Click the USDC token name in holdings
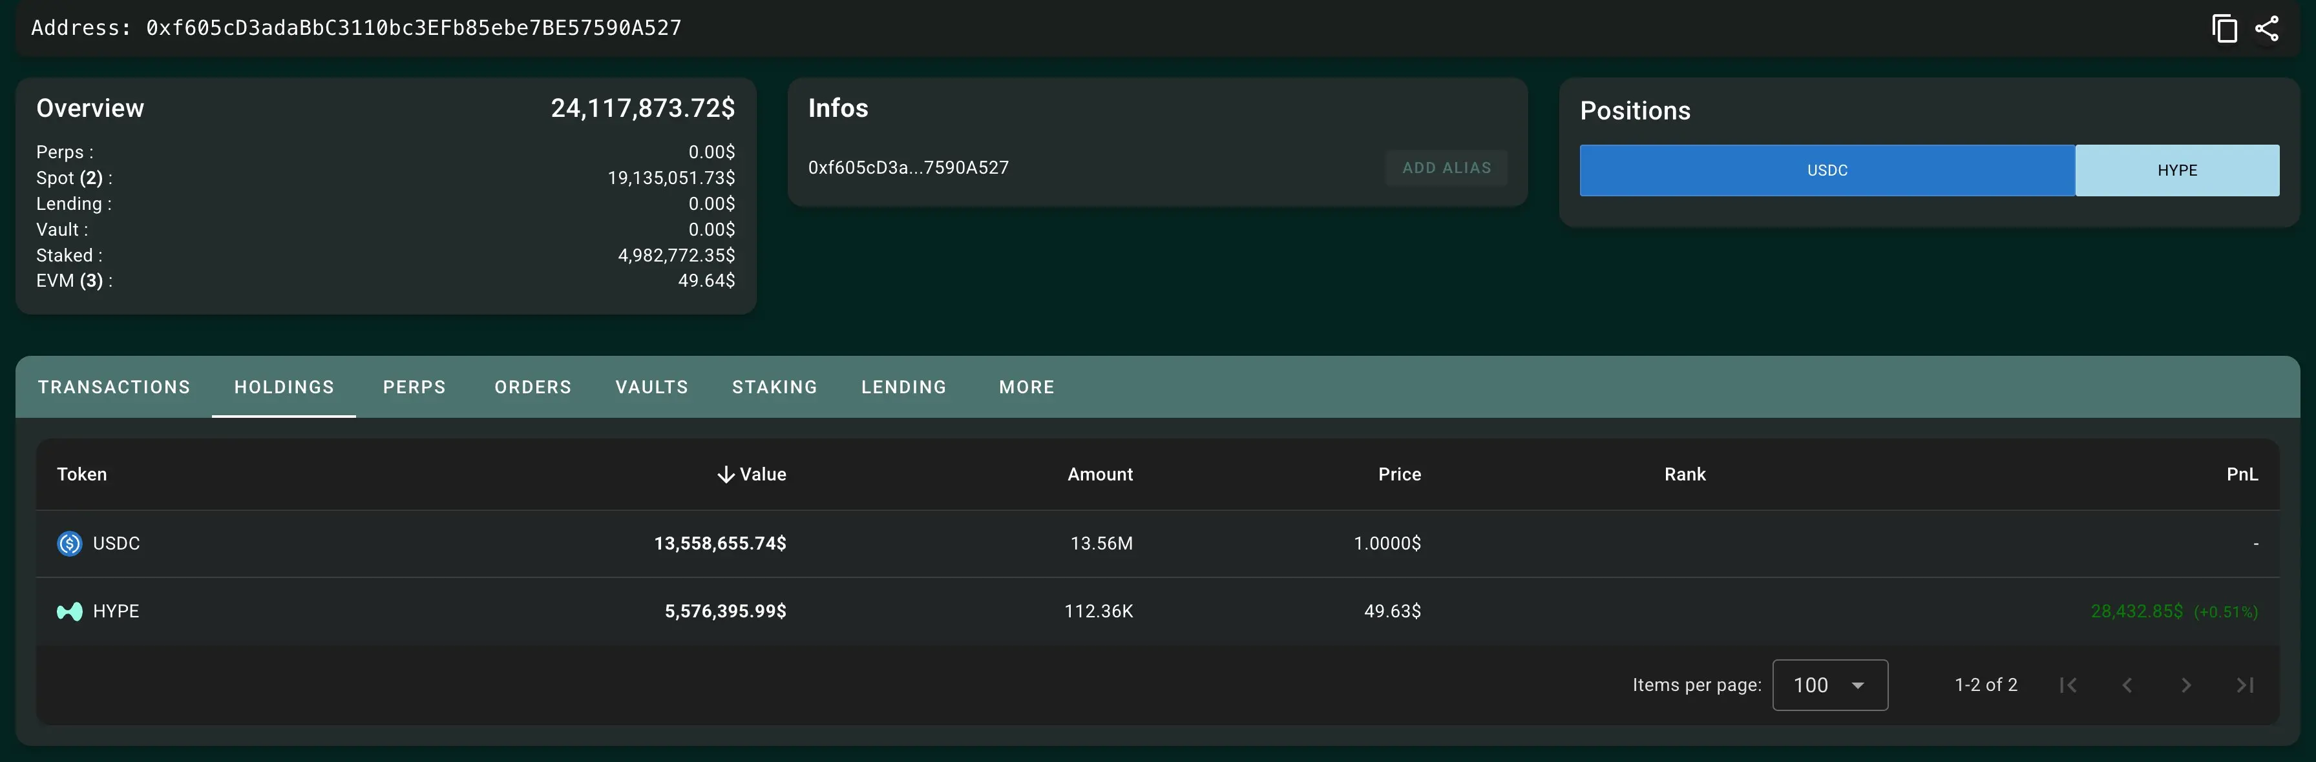Screen dimensions: 2316x762 (x=117, y=544)
